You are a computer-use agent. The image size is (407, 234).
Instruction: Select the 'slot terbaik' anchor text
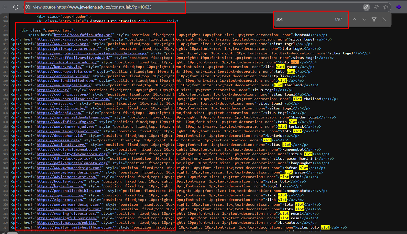291,126
